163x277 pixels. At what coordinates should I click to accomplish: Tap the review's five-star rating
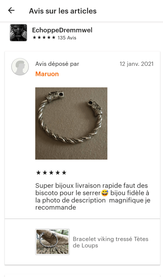(x=51, y=173)
